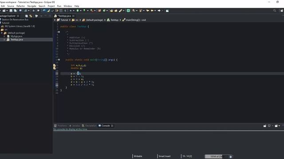Click the External Tools run icon
Screen dimensions: 284x159
click(92, 11)
